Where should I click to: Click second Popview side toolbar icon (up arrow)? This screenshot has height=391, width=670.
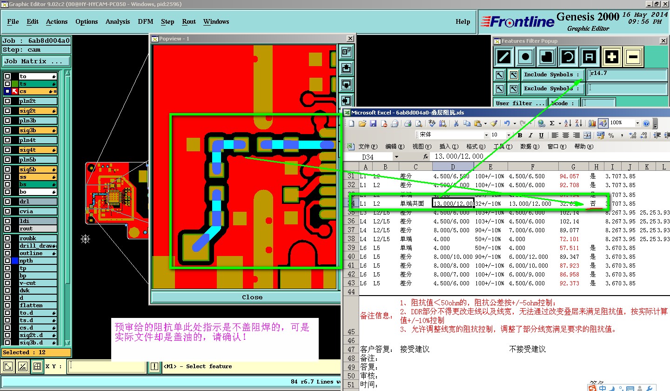[x=346, y=68]
